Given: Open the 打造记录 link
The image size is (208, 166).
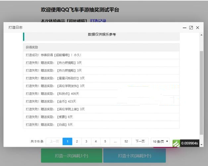Looking at the screenshot, I should (x=98, y=21).
